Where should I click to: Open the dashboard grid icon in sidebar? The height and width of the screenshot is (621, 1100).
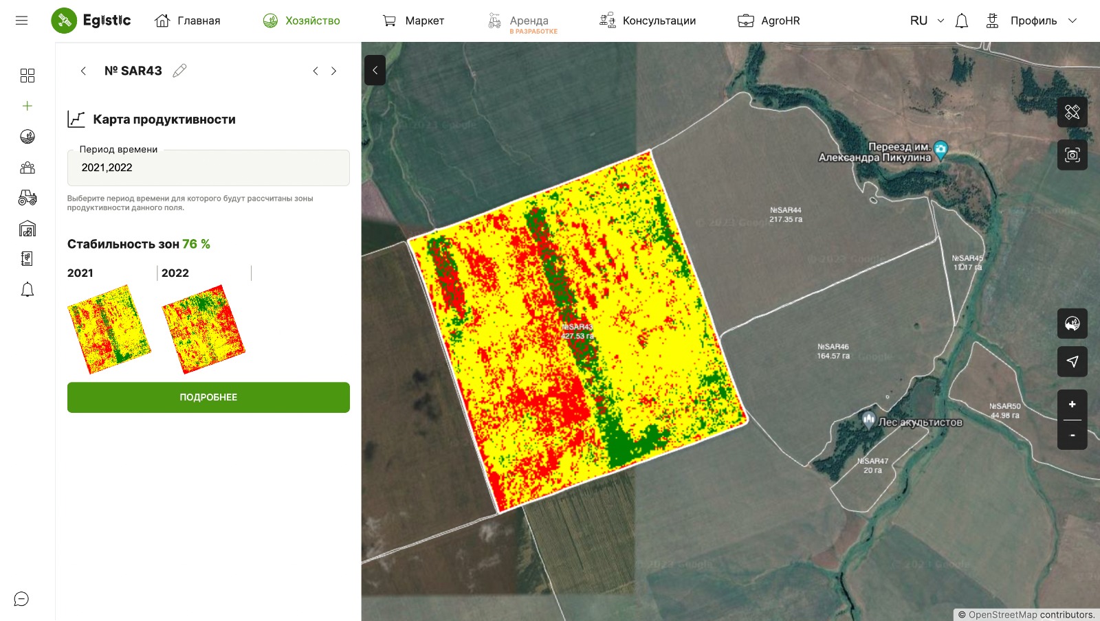click(x=27, y=76)
